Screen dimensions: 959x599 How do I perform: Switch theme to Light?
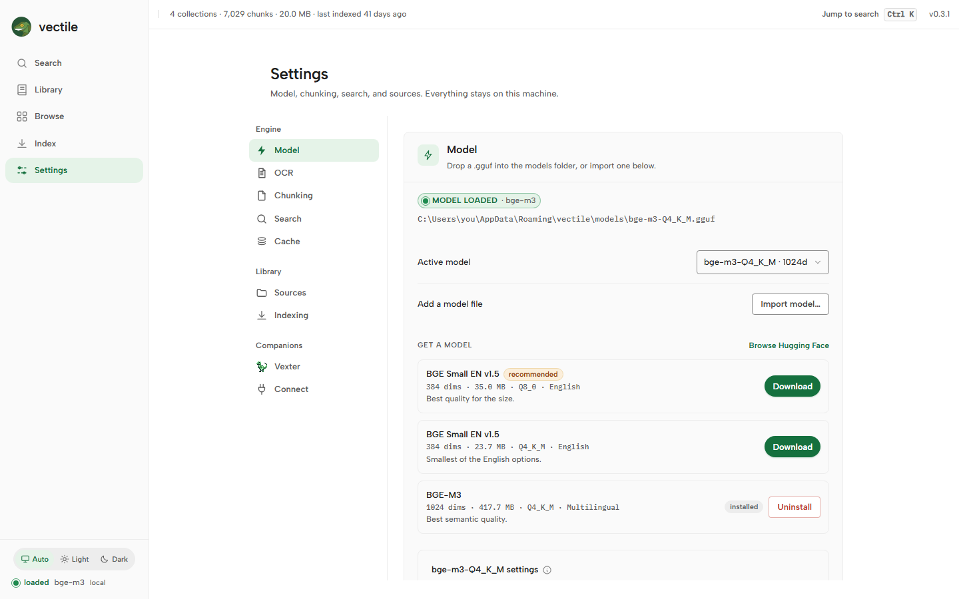(75, 559)
